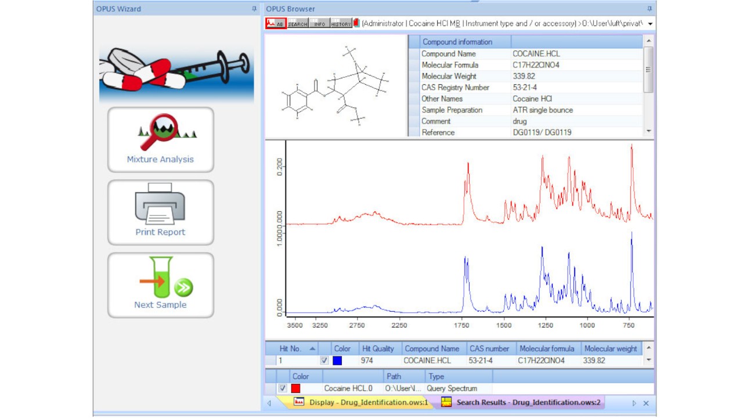Pin the OPUS Browser panel

650,9
